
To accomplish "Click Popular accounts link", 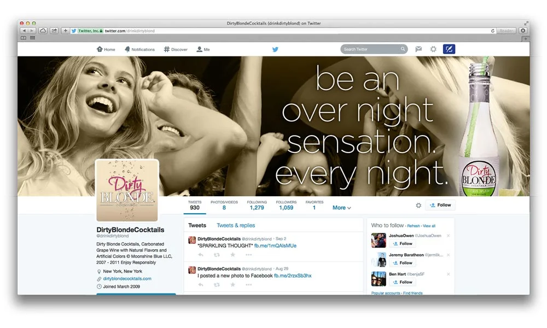I will point(386,293).
